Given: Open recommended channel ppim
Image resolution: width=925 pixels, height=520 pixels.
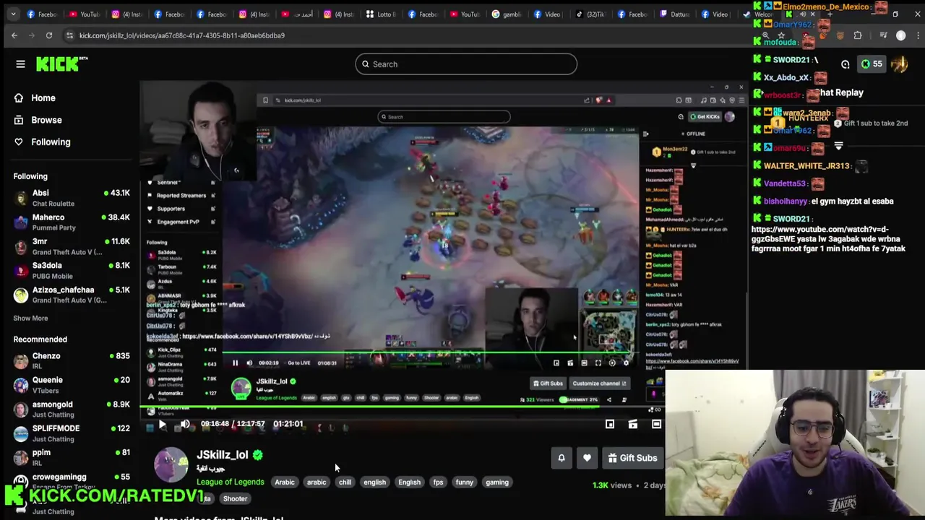Looking at the screenshot, I should coord(70,457).
